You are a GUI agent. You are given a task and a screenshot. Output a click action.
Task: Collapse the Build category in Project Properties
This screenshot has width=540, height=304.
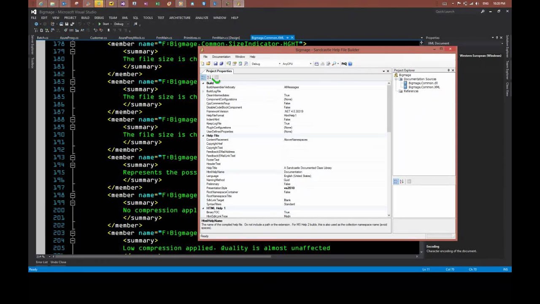(x=203, y=83)
